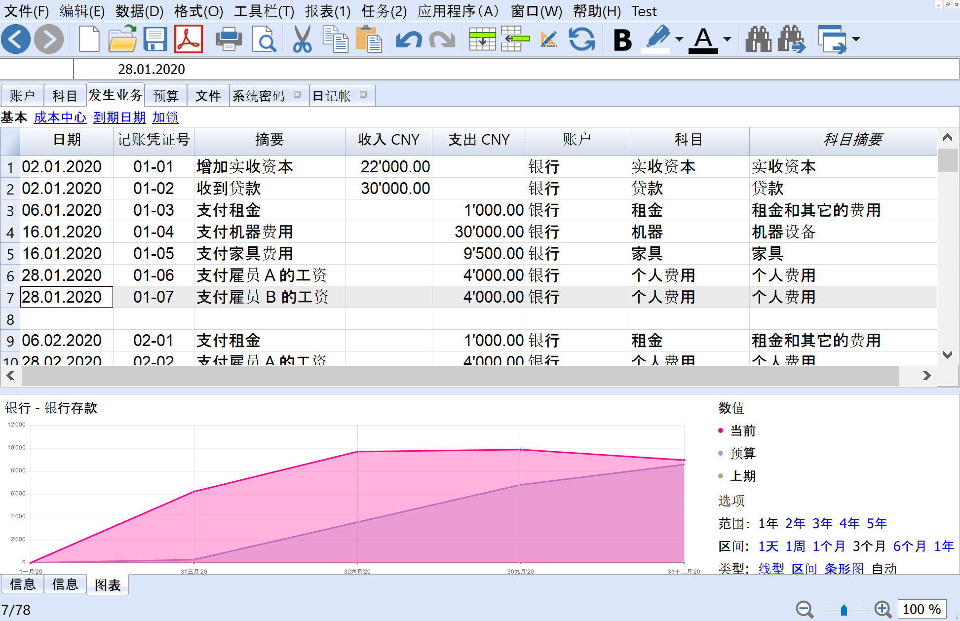Viewport: 960px width, 621px height.
Task: Open the text color dropdown arrow
Action: pyautogui.click(x=727, y=39)
